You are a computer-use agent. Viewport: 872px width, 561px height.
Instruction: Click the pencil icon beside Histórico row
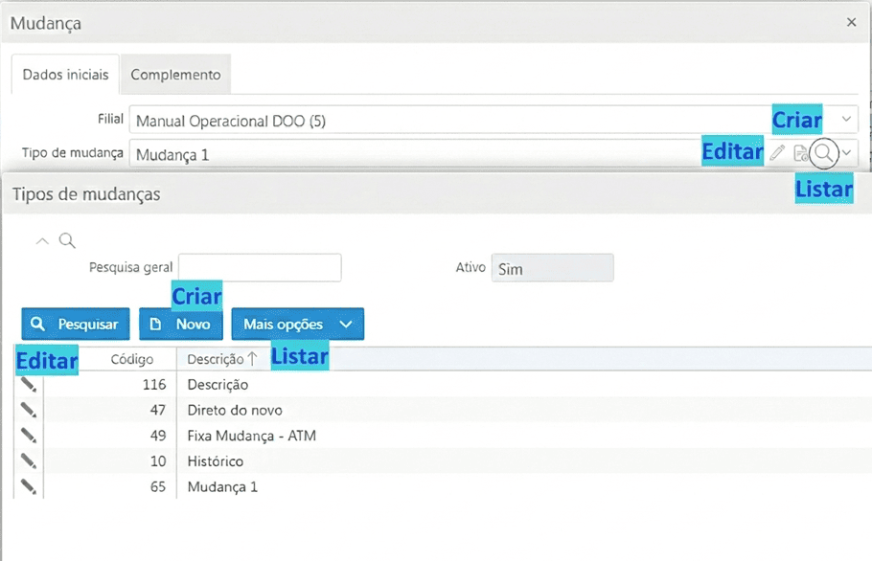coord(29,461)
